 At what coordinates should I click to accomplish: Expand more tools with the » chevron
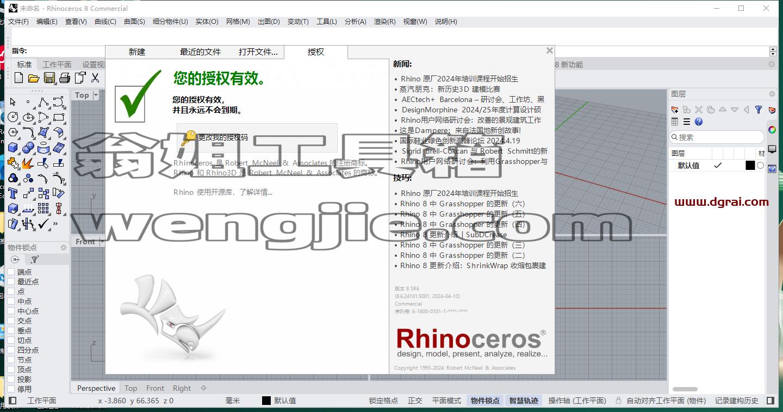(x=55, y=223)
